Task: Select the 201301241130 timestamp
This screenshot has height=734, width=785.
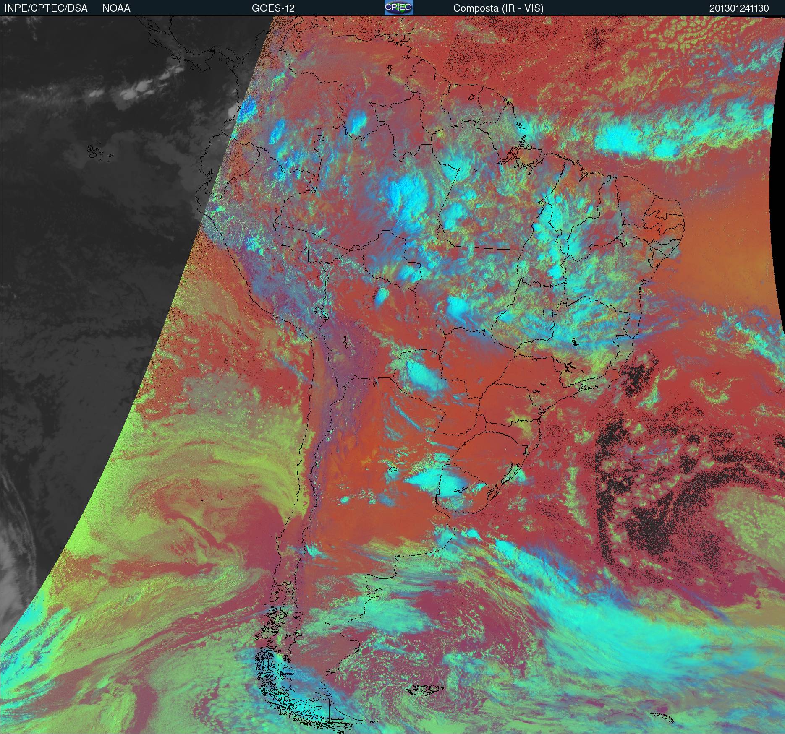Action: (x=739, y=8)
